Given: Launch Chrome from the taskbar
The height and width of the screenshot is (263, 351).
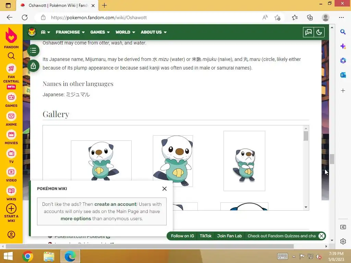Looking at the screenshot, I should coord(28,256).
